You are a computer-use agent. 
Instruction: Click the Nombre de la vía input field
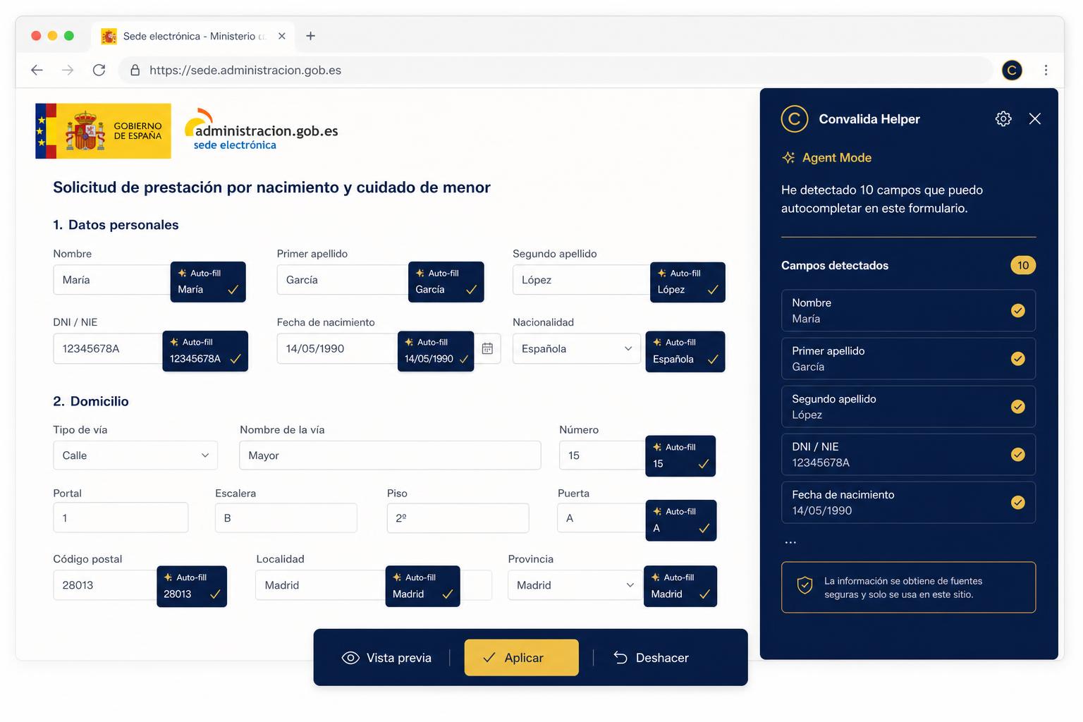point(390,455)
